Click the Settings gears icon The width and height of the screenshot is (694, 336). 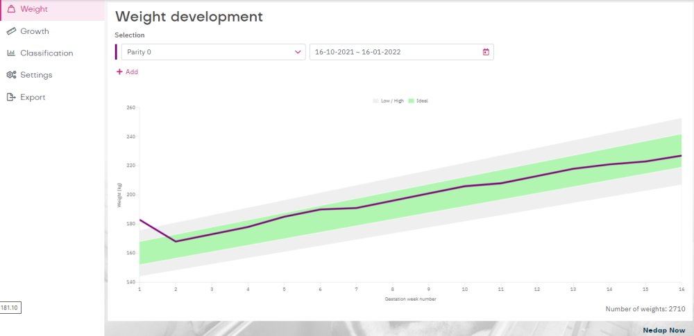pos(11,75)
